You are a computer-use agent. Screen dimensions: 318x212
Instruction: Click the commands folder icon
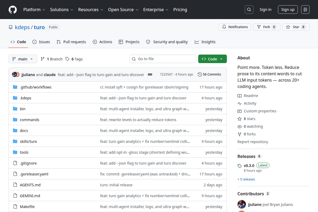15,120
